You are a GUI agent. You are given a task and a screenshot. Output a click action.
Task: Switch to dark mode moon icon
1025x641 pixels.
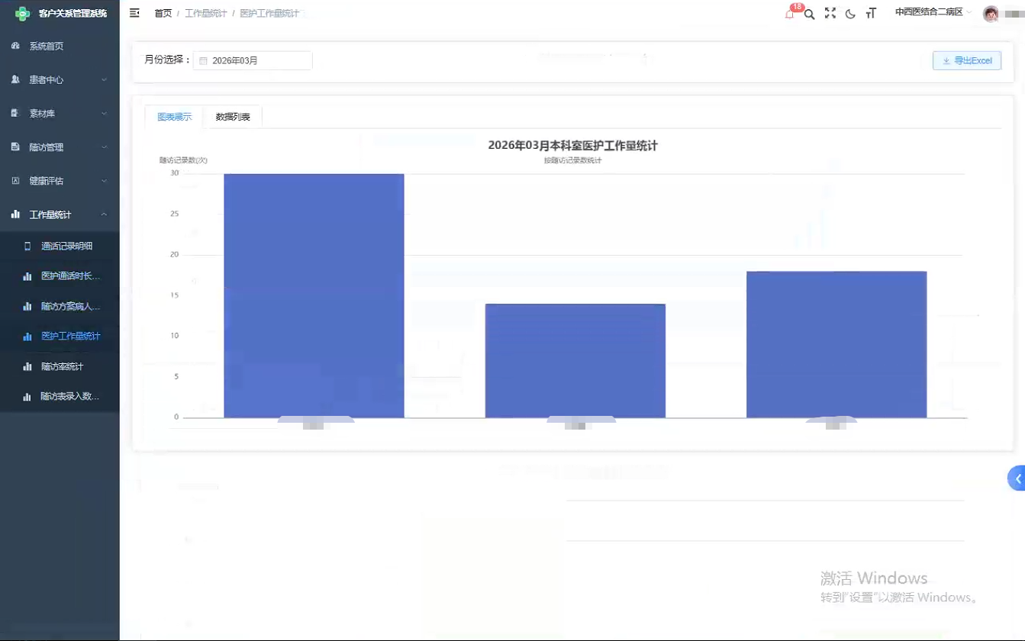(850, 14)
